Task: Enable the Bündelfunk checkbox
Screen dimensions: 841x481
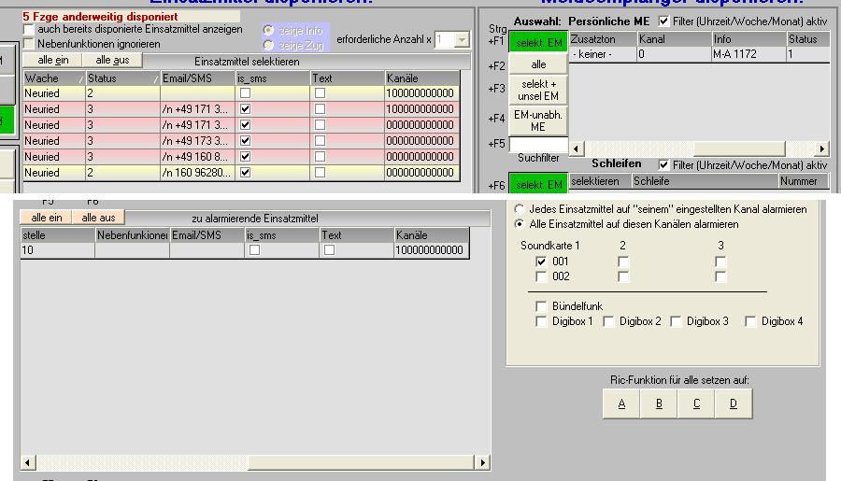Action: pos(541,306)
